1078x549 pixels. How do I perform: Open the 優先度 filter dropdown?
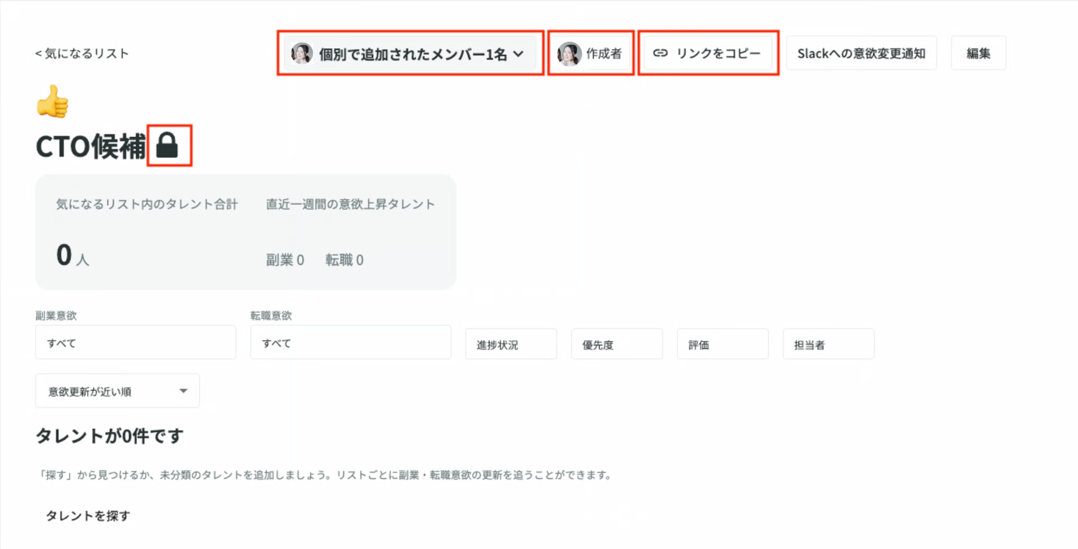(x=616, y=344)
